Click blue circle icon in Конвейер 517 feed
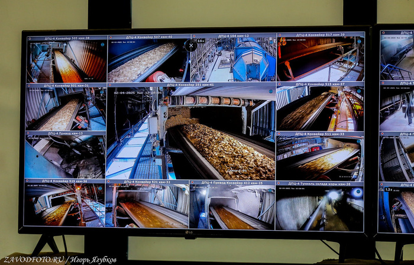Image resolution: width=414 pixels, height=265 pixels. 359,41
